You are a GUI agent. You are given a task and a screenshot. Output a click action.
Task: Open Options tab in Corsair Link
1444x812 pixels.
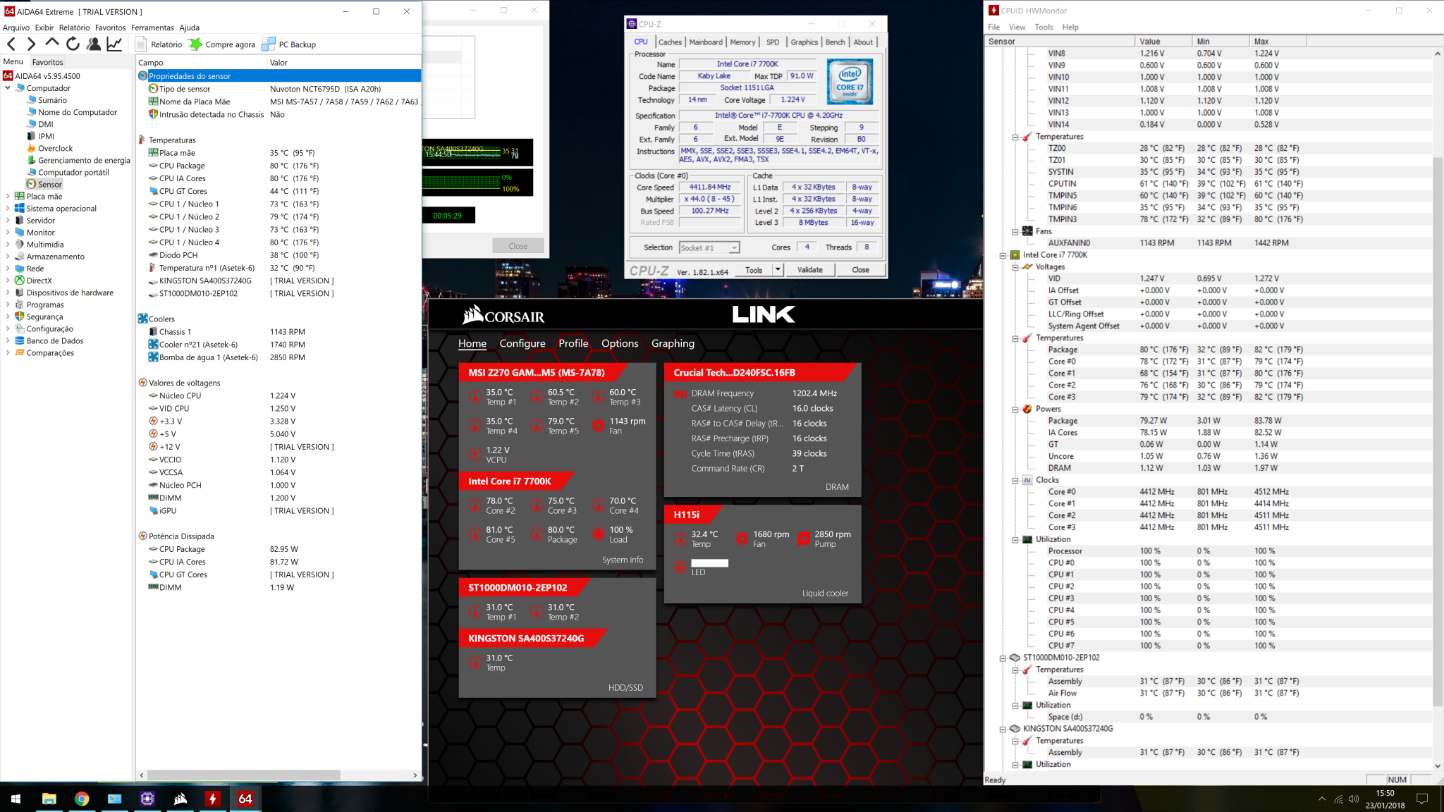coord(620,343)
